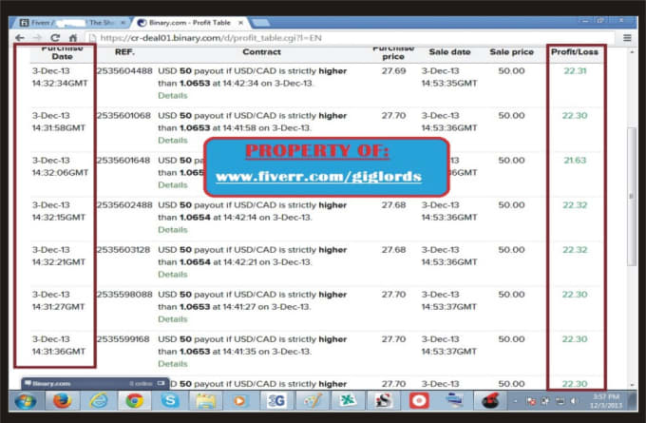The height and width of the screenshot is (423, 646).
Task: Select reference number 2535598088
Action: [124, 295]
